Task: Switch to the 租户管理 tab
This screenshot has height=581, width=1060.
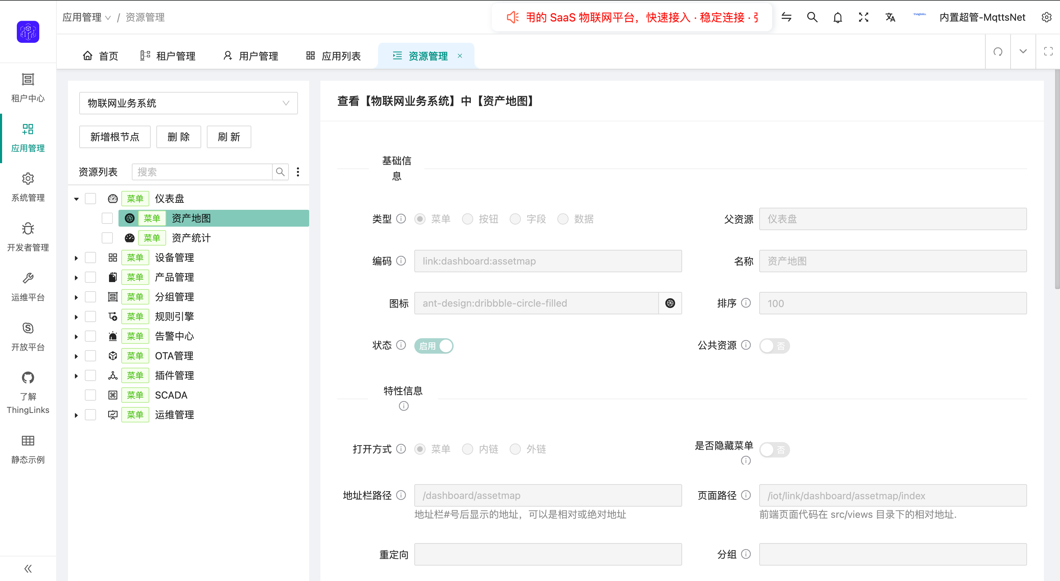Action: point(168,55)
